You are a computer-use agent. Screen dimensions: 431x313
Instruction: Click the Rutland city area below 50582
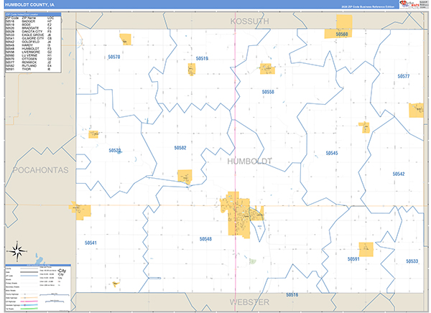[x=185, y=177]
